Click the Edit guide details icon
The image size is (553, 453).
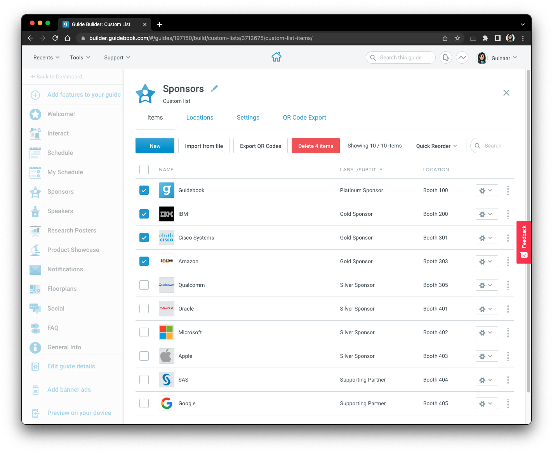tap(35, 366)
